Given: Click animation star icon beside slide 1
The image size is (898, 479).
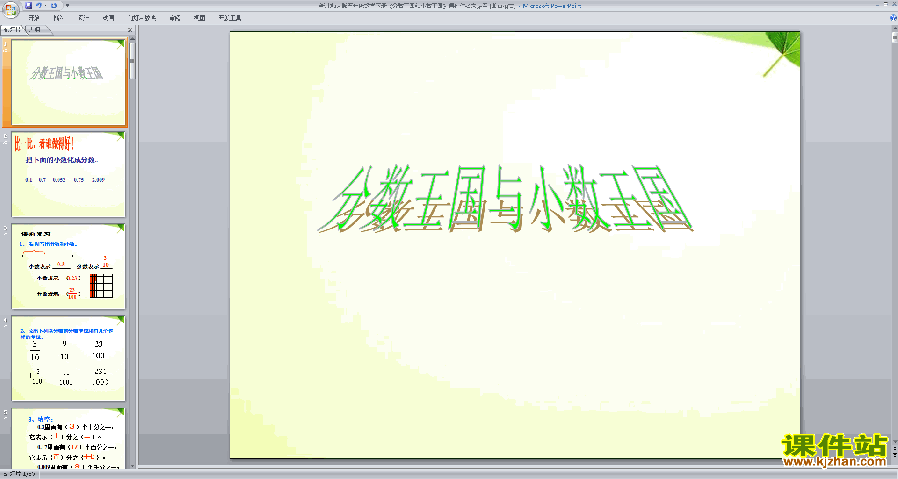Looking at the screenshot, I should pos(6,50).
